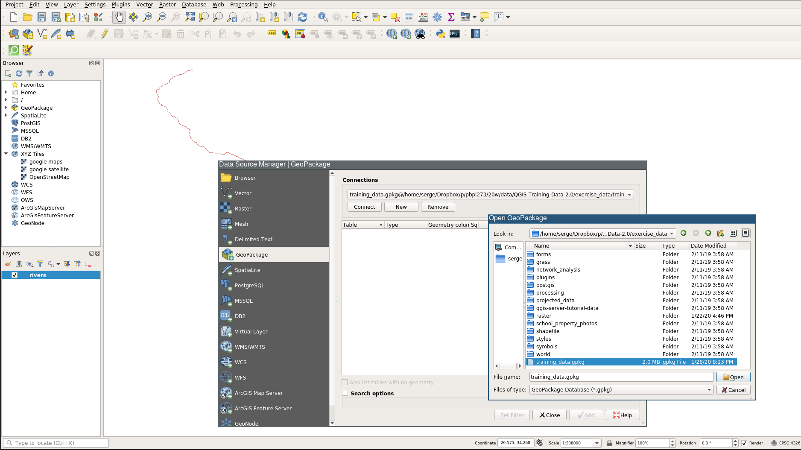Click the Open button in file dialog
The image size is (801, 450).
point(733,377)
